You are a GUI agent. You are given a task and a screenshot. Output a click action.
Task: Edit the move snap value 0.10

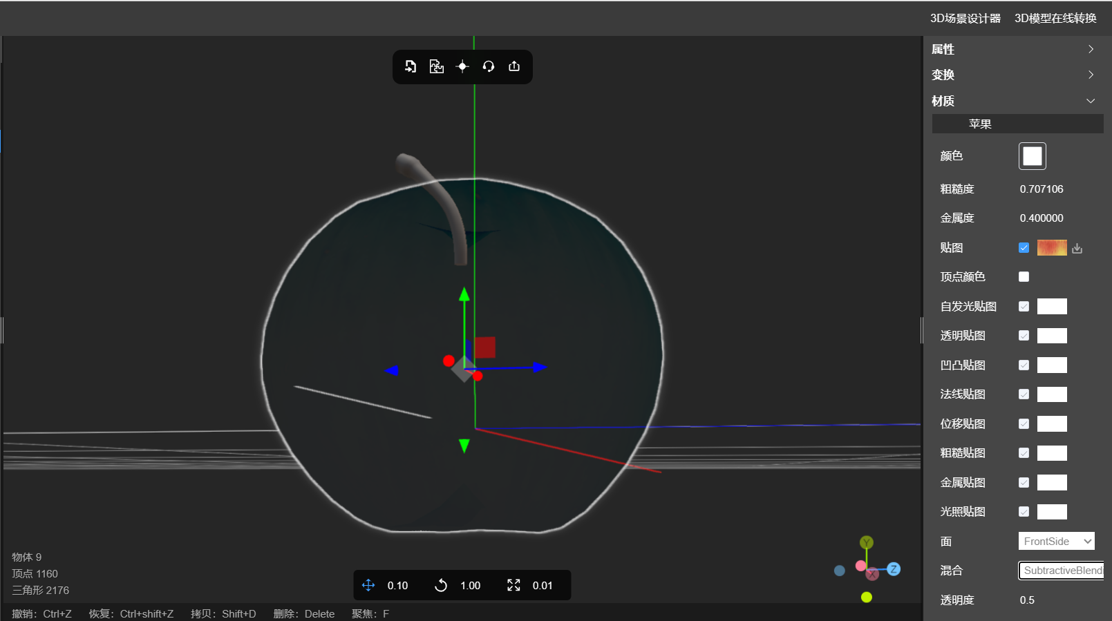point(397,586)
